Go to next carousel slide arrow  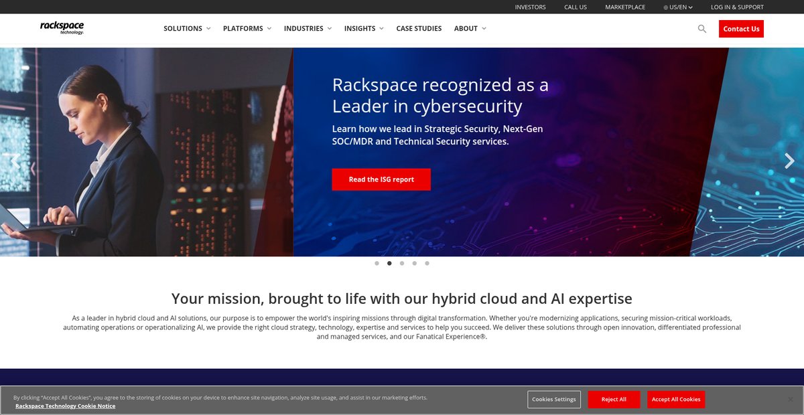click(x=789, y=161)
